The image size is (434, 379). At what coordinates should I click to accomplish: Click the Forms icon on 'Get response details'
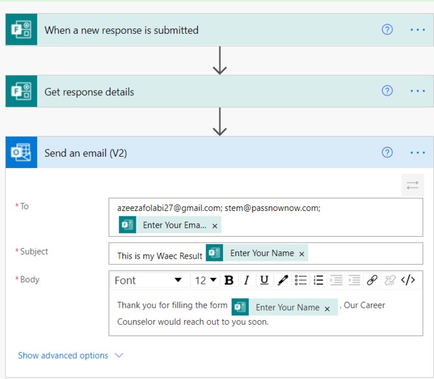[21, 91]
